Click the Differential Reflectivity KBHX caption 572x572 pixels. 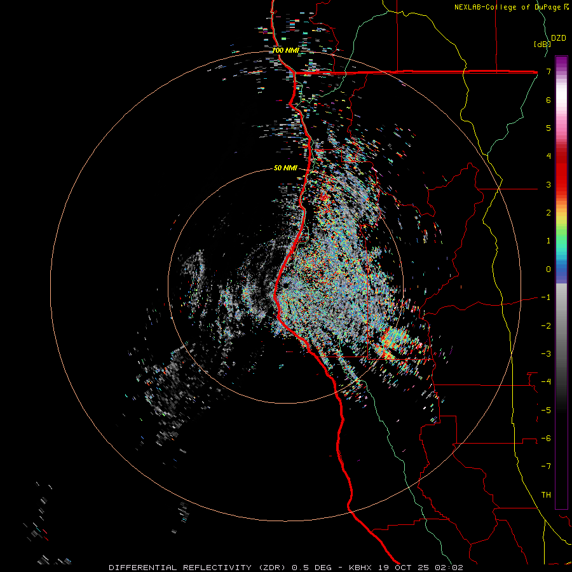pyautogui.click(x=286, y=568)
